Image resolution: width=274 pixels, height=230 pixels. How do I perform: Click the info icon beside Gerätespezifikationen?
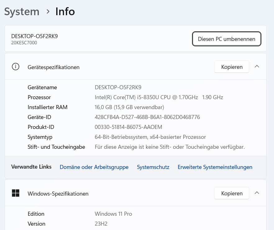pyautogui.click(x=16, y=67)
